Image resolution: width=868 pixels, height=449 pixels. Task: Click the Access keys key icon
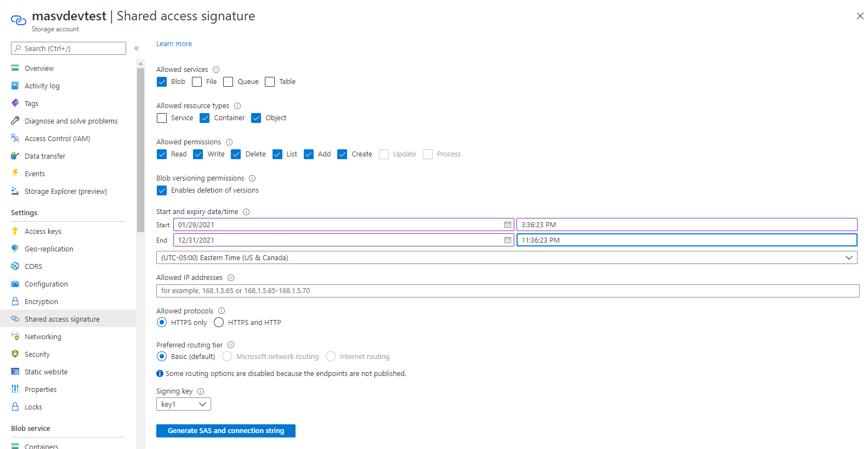pos(15,231)
